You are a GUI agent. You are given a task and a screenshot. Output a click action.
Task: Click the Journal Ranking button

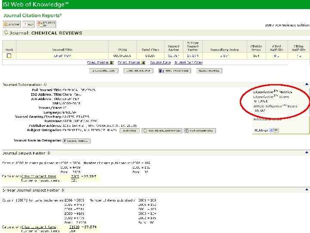(77, 141)
